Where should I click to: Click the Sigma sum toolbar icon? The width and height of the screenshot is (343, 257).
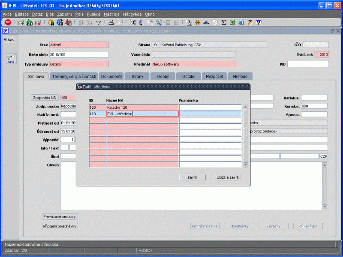224,23
